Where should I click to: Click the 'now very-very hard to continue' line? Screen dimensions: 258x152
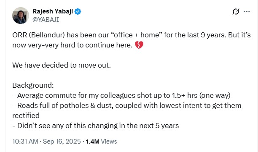pyautogui.click(x=73, y=45)
